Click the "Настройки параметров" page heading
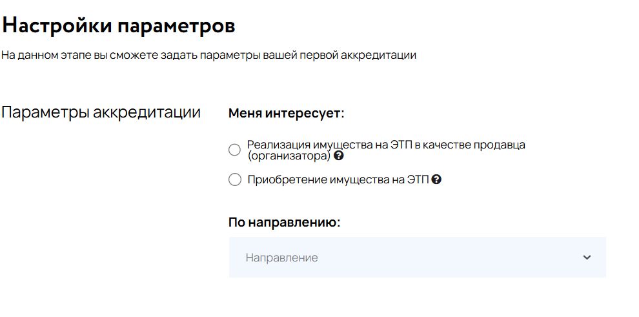Viewport: 639px width, 317px height. coord(119,26)
